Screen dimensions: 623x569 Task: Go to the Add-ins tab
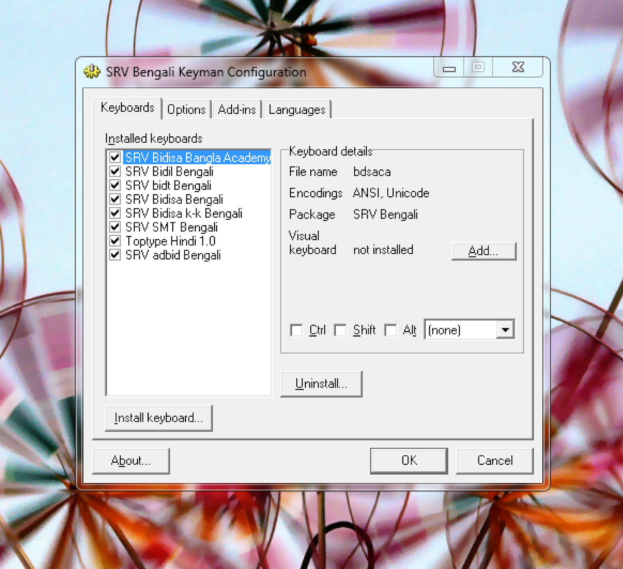tap(237, 109)
